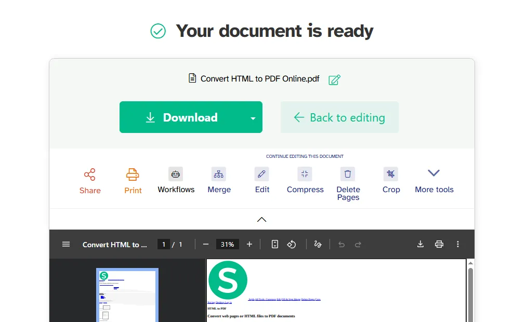Rename the file with the edit pencil icon
The width and height of the screenshot is (527, 322).
pyautogui.click(x=334, y=79)
